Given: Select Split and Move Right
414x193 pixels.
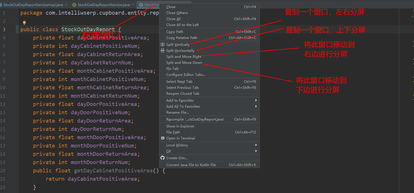Looking at the screenshot, I should tap(209, 56).
